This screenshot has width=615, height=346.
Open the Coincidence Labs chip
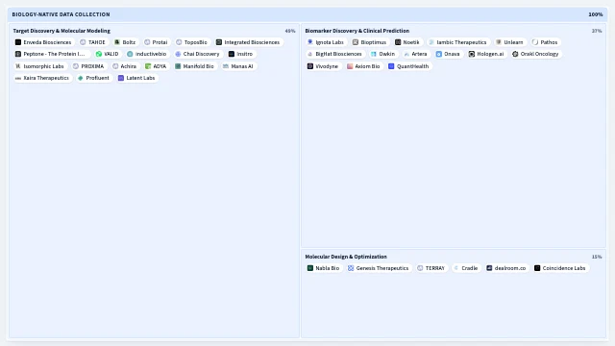pos(560,268)
